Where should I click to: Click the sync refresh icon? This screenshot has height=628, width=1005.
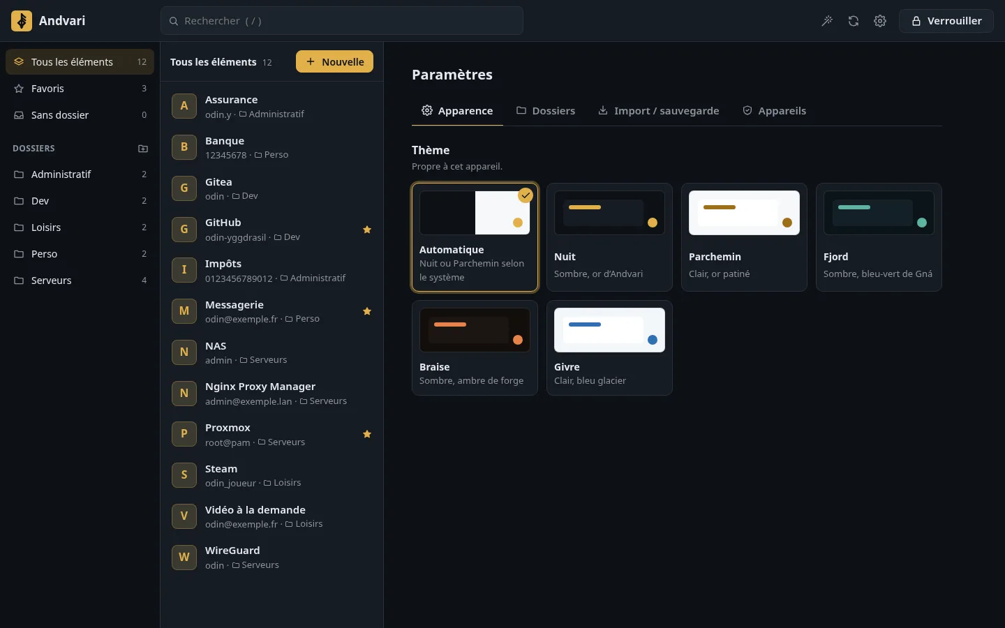(854, 21)
